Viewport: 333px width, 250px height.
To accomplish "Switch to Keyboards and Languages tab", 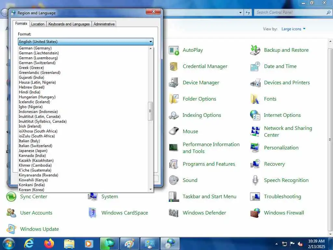I will tap(69, 24).
